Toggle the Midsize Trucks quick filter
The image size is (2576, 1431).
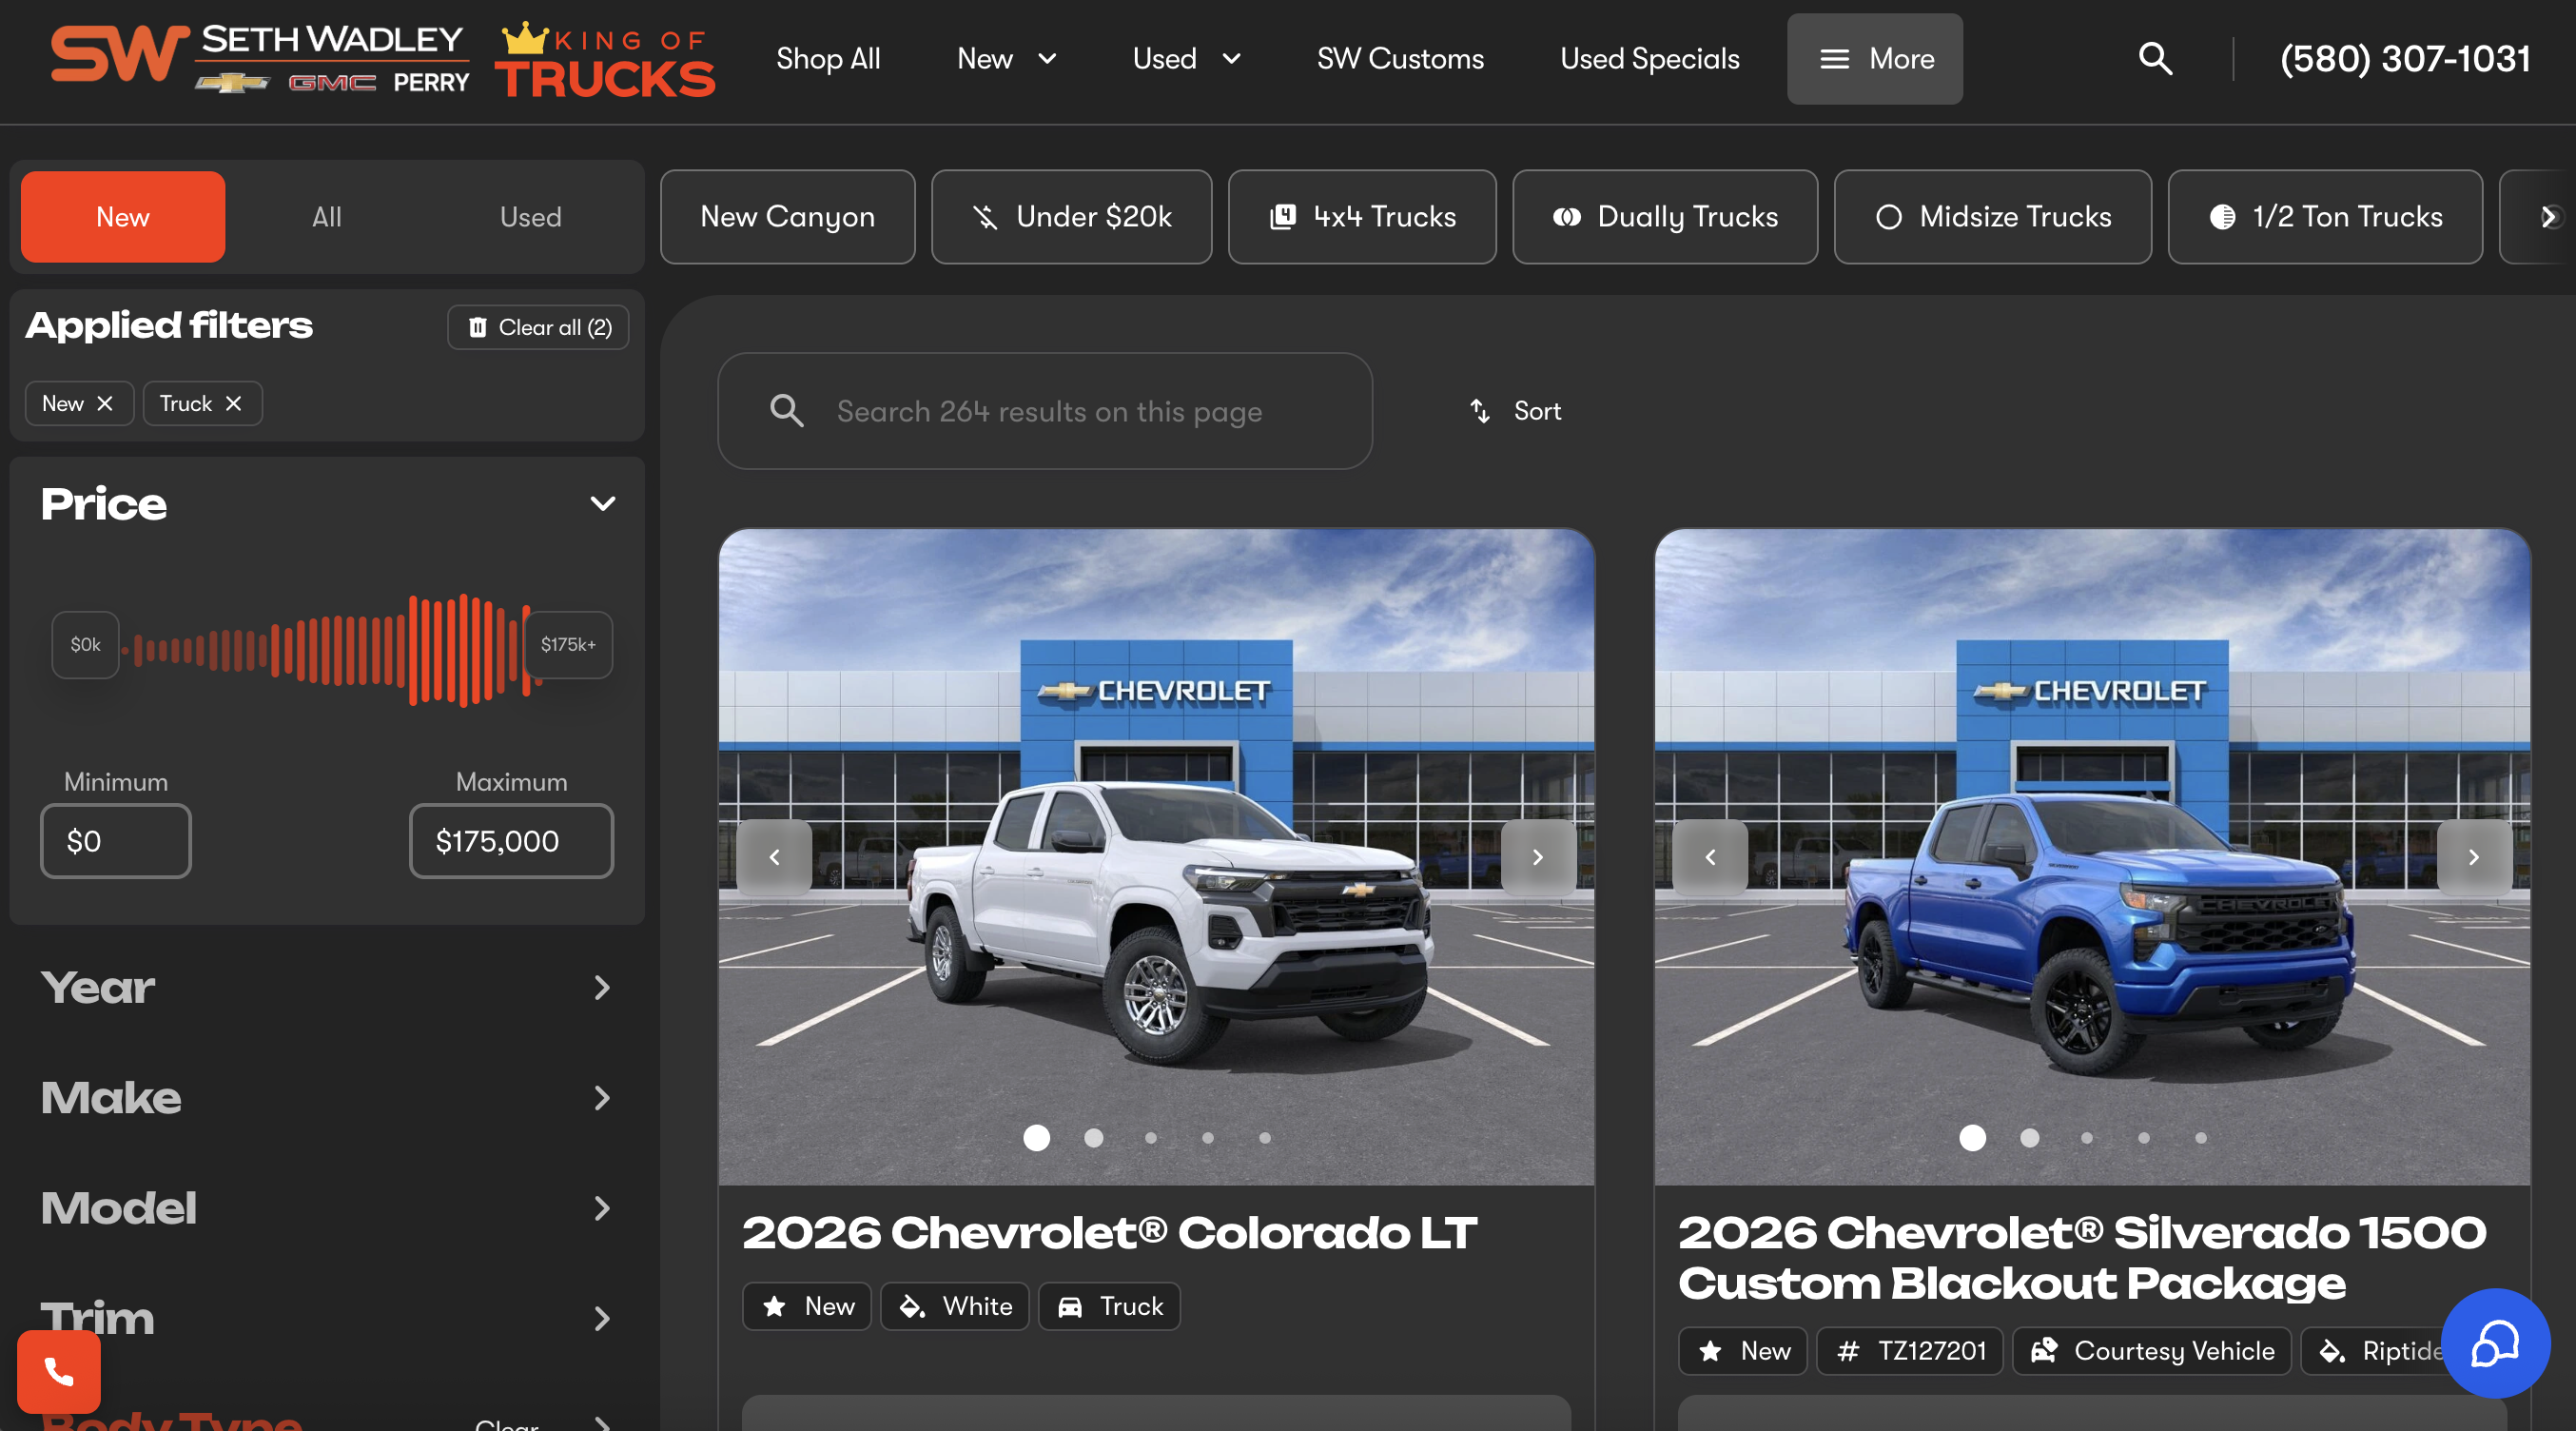pyautogui.click(x=1993, y=217)
